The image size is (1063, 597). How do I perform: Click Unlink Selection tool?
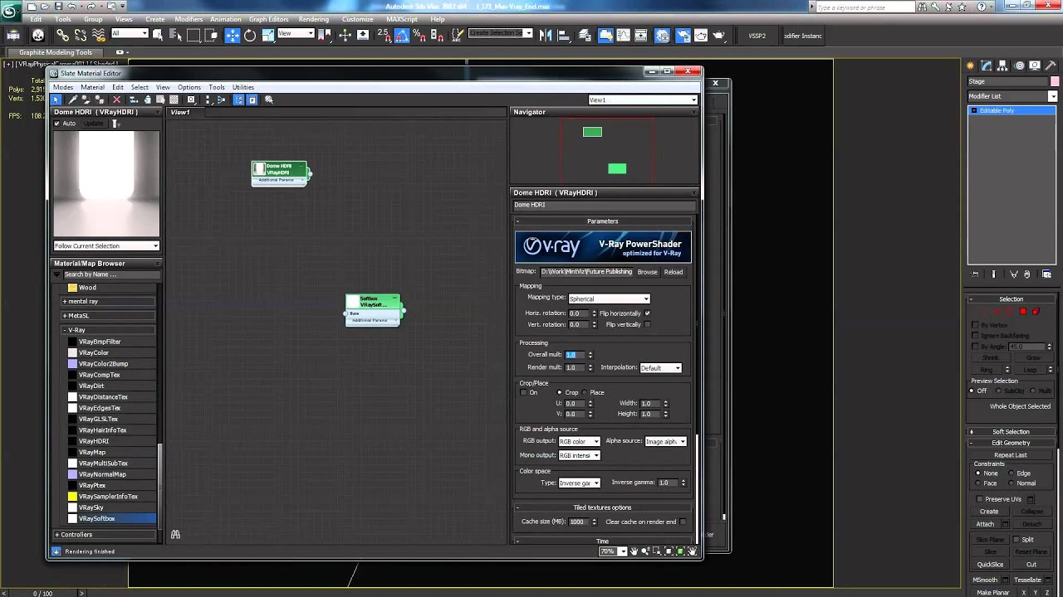coord(81,36)
